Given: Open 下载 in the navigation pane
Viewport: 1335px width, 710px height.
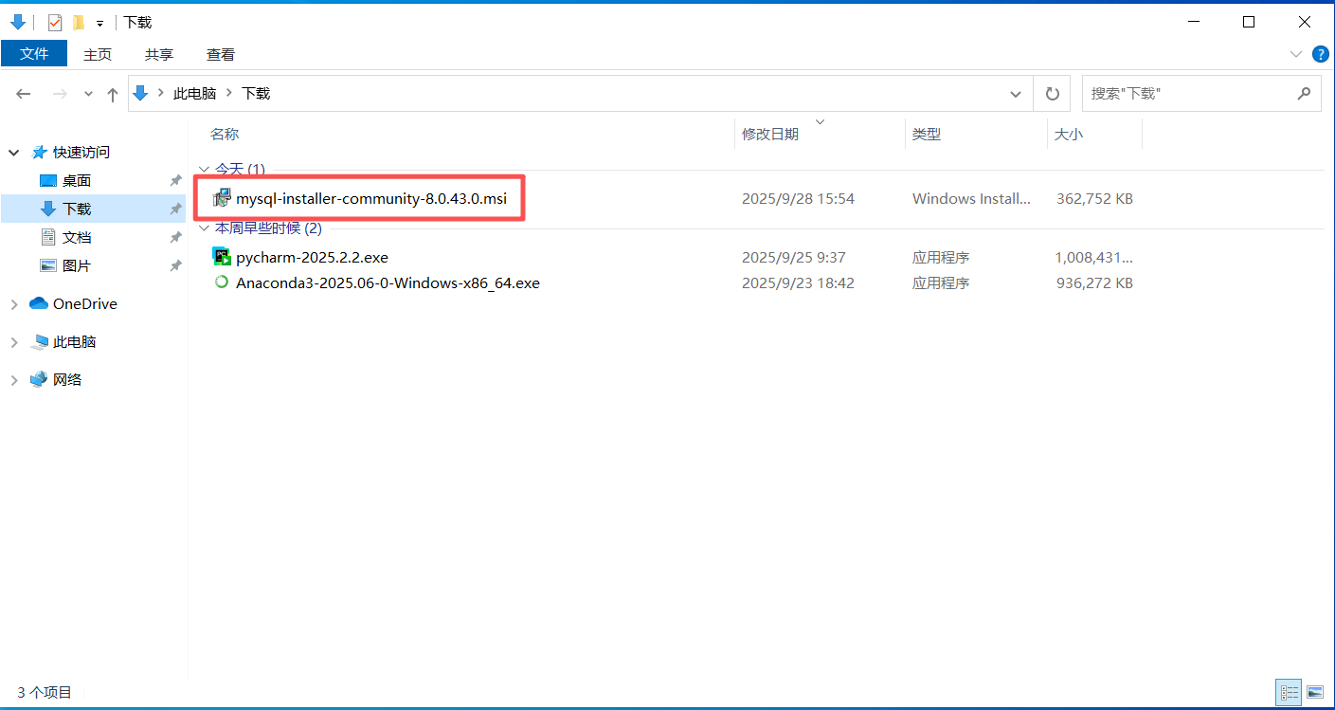Looking at the screenshot, I should pos(77,209).
